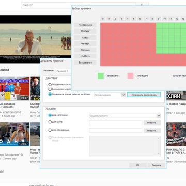Select the Четверг row button
The image size is (186, 186).
click(85, 44)
